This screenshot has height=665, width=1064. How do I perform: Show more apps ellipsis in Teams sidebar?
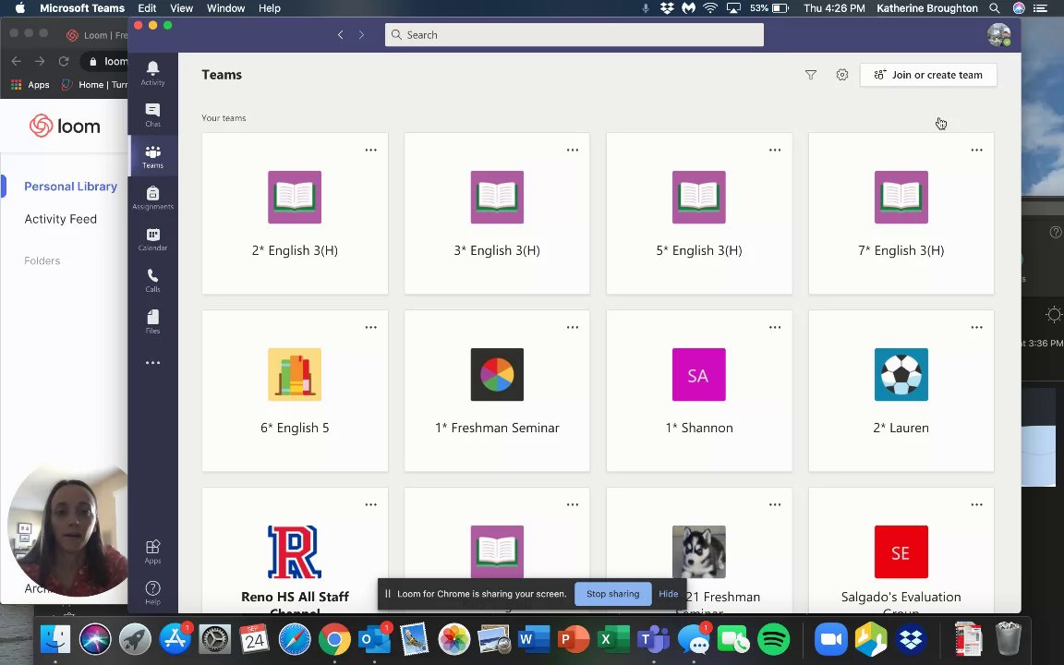pyautogui.click(x=152, y=363)
